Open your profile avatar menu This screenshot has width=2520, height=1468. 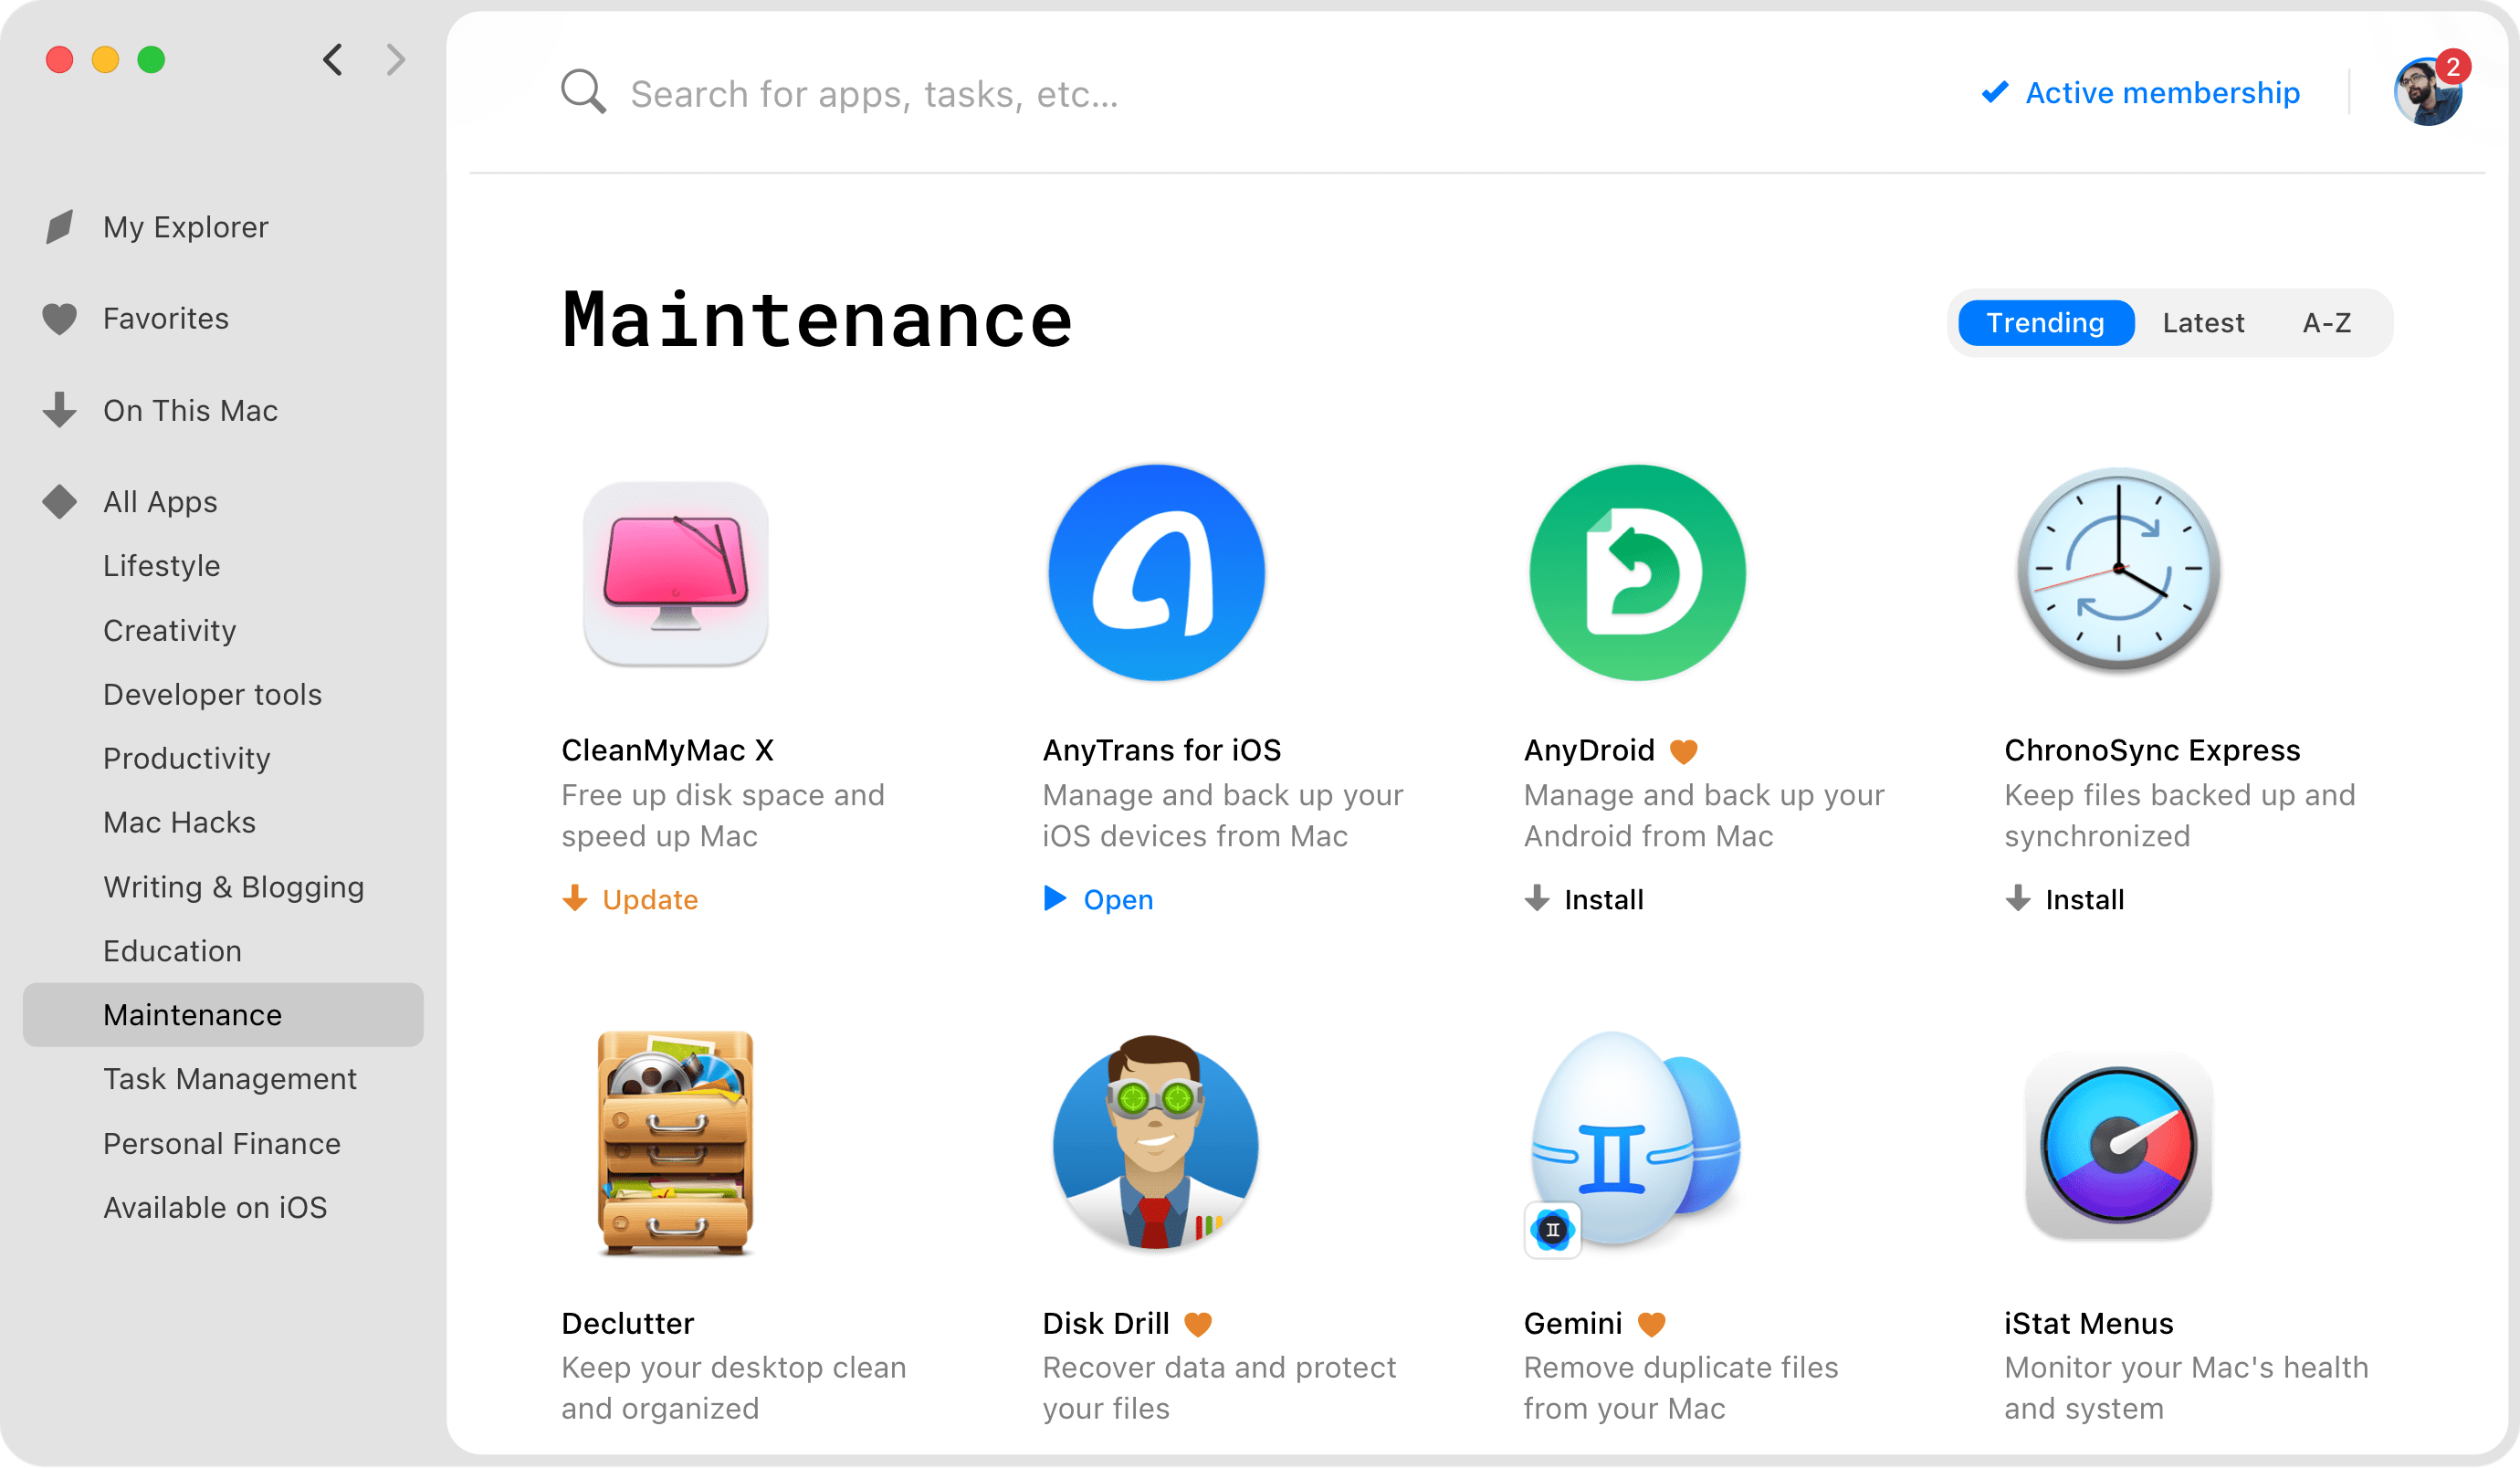pos(2429,92)
